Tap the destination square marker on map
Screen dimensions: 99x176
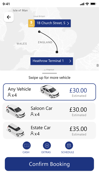tap(57, 52)
